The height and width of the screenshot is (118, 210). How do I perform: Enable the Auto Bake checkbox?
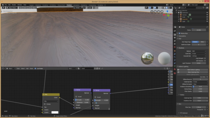coord(207,77)
